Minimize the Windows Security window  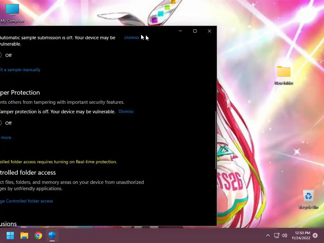[180, 31]
